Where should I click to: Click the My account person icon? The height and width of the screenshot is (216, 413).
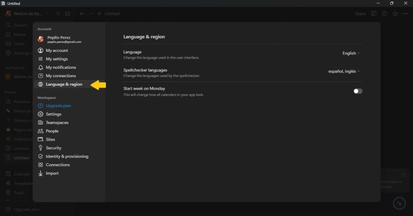coord(40,50)
